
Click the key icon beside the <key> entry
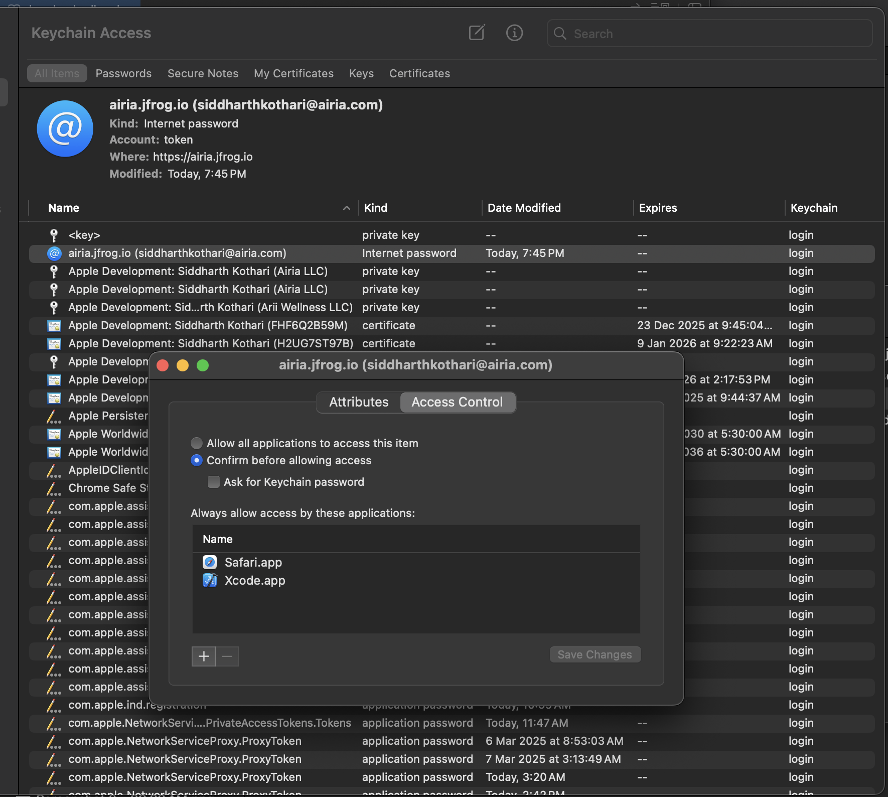54,235
